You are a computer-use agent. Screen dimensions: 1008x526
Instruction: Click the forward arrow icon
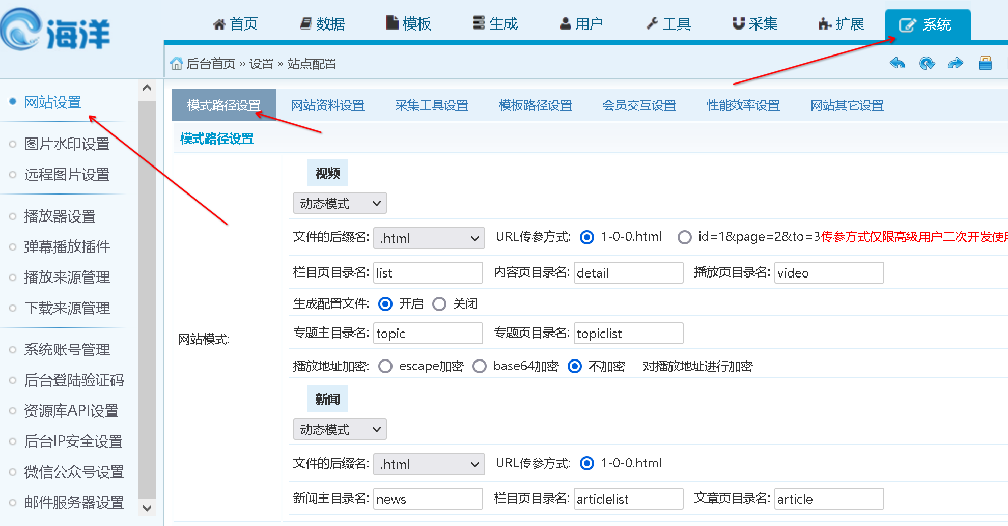[x=956, y=63]
